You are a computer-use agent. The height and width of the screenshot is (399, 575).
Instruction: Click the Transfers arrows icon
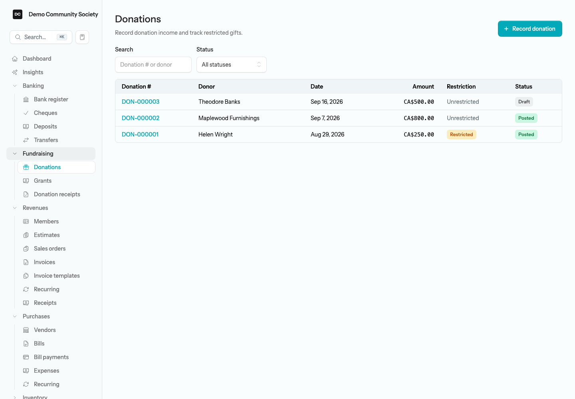26,140
